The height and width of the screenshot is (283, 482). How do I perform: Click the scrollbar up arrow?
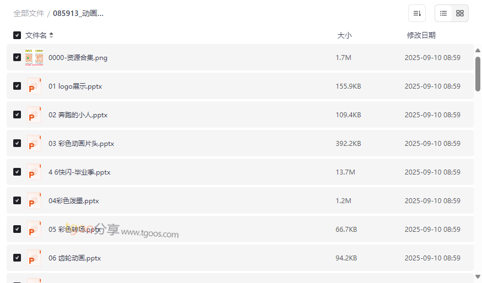pos(478,51)
